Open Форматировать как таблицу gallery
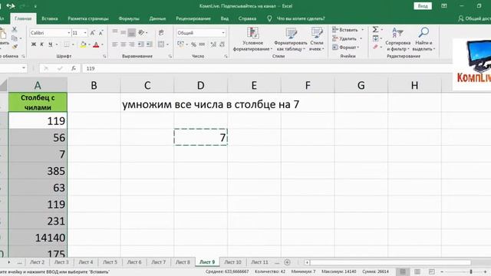This screenshot has height=276, width=491. click(291, 39)
